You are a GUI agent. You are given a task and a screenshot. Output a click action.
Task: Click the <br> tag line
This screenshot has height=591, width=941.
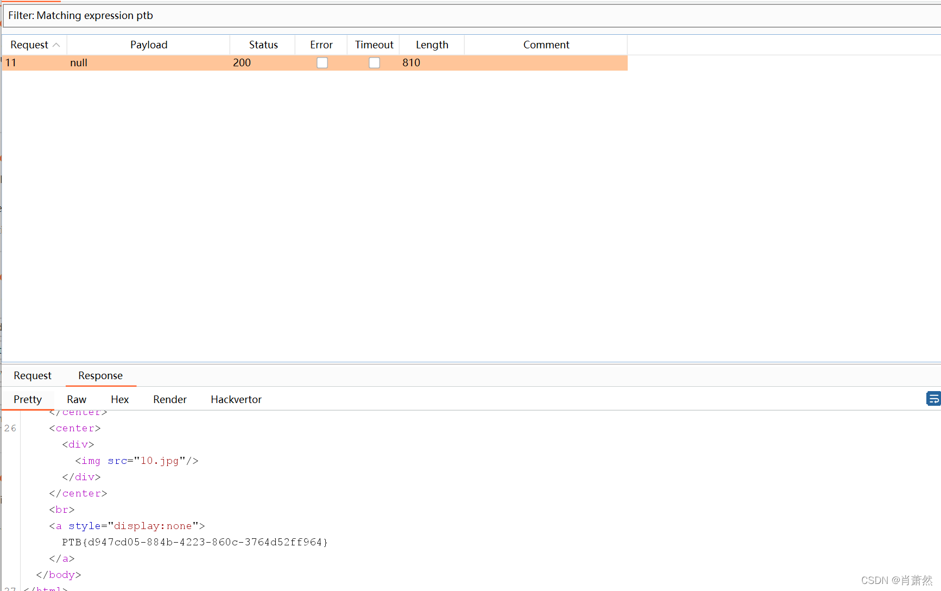click(x=62, y=510)
